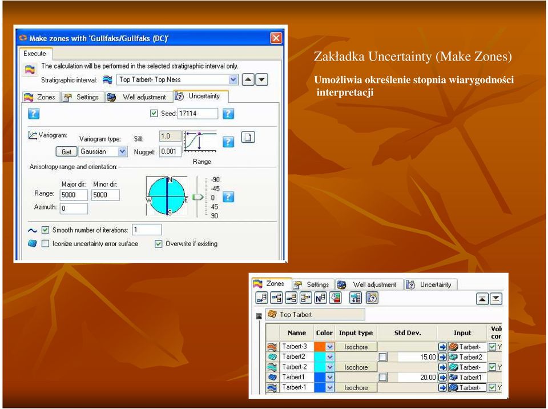Click move-to-top button in Zones panel

482,299
